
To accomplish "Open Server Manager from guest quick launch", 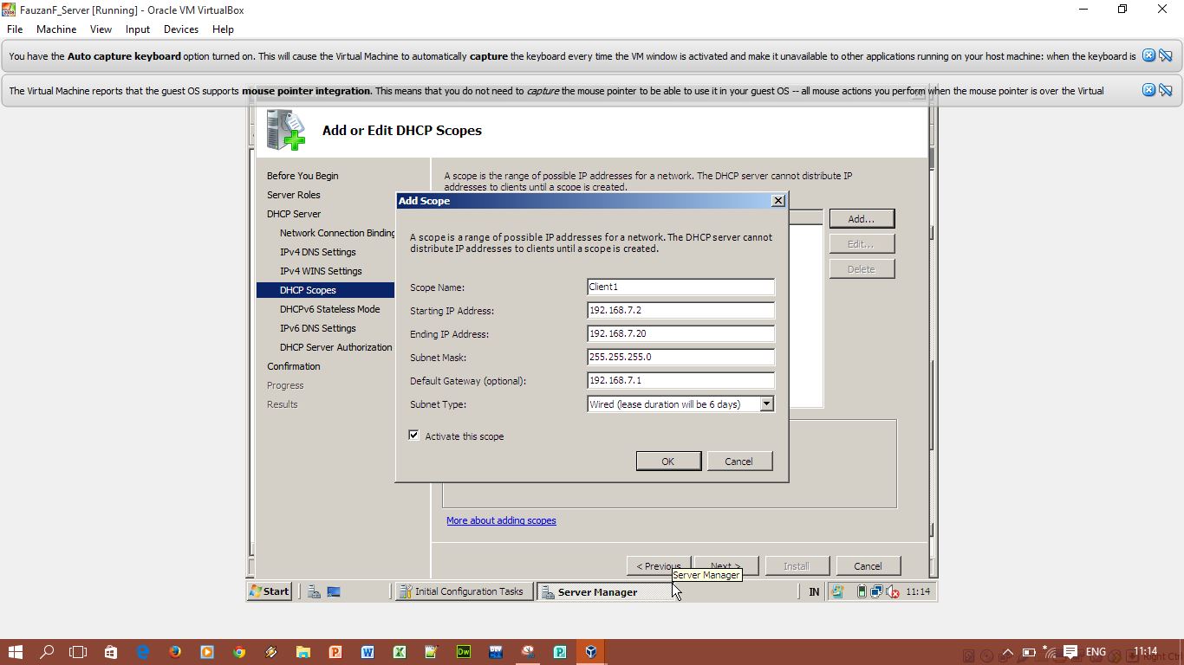I will click(313, 591).
